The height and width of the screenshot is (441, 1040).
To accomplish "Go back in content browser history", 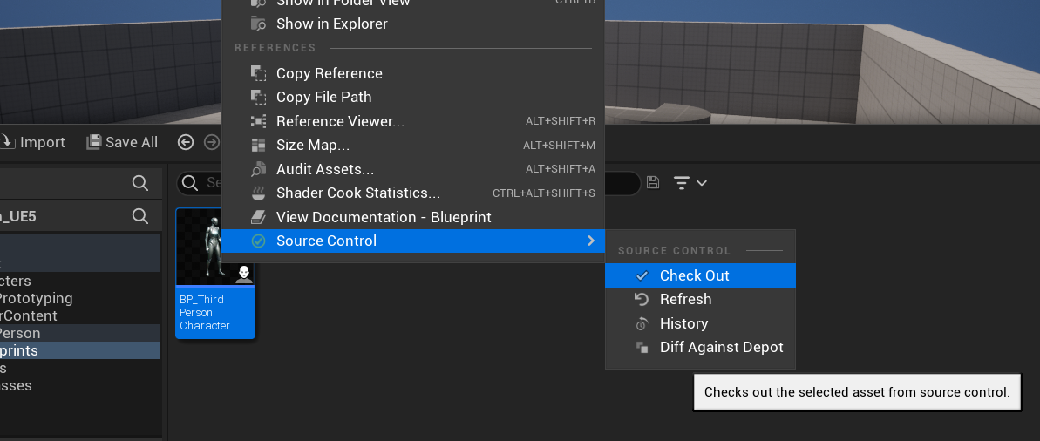I will pyautogui.click(x=185, y=142).
